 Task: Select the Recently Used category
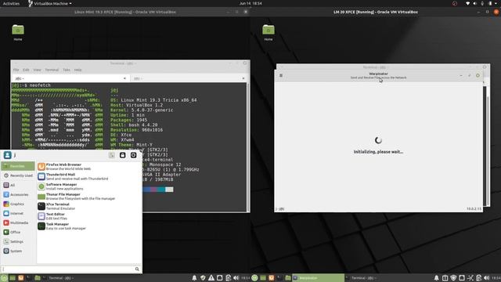pyautogui.click(x=18, y=175)
